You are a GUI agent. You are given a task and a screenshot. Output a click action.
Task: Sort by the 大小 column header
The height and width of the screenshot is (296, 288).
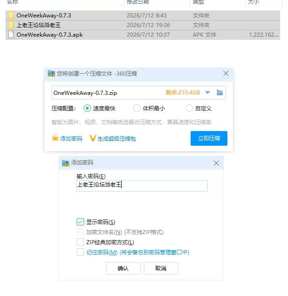coord(253,2)
